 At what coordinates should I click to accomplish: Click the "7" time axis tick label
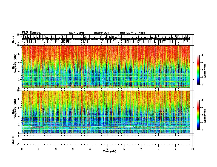tap(141, 149)
